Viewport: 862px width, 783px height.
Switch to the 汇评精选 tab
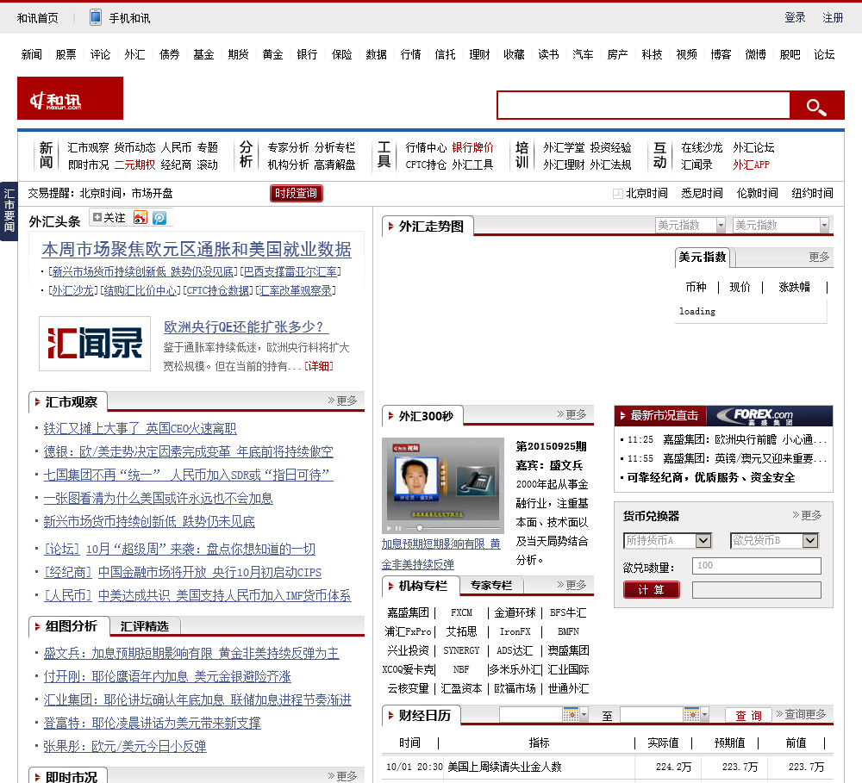tap(145, 626)
